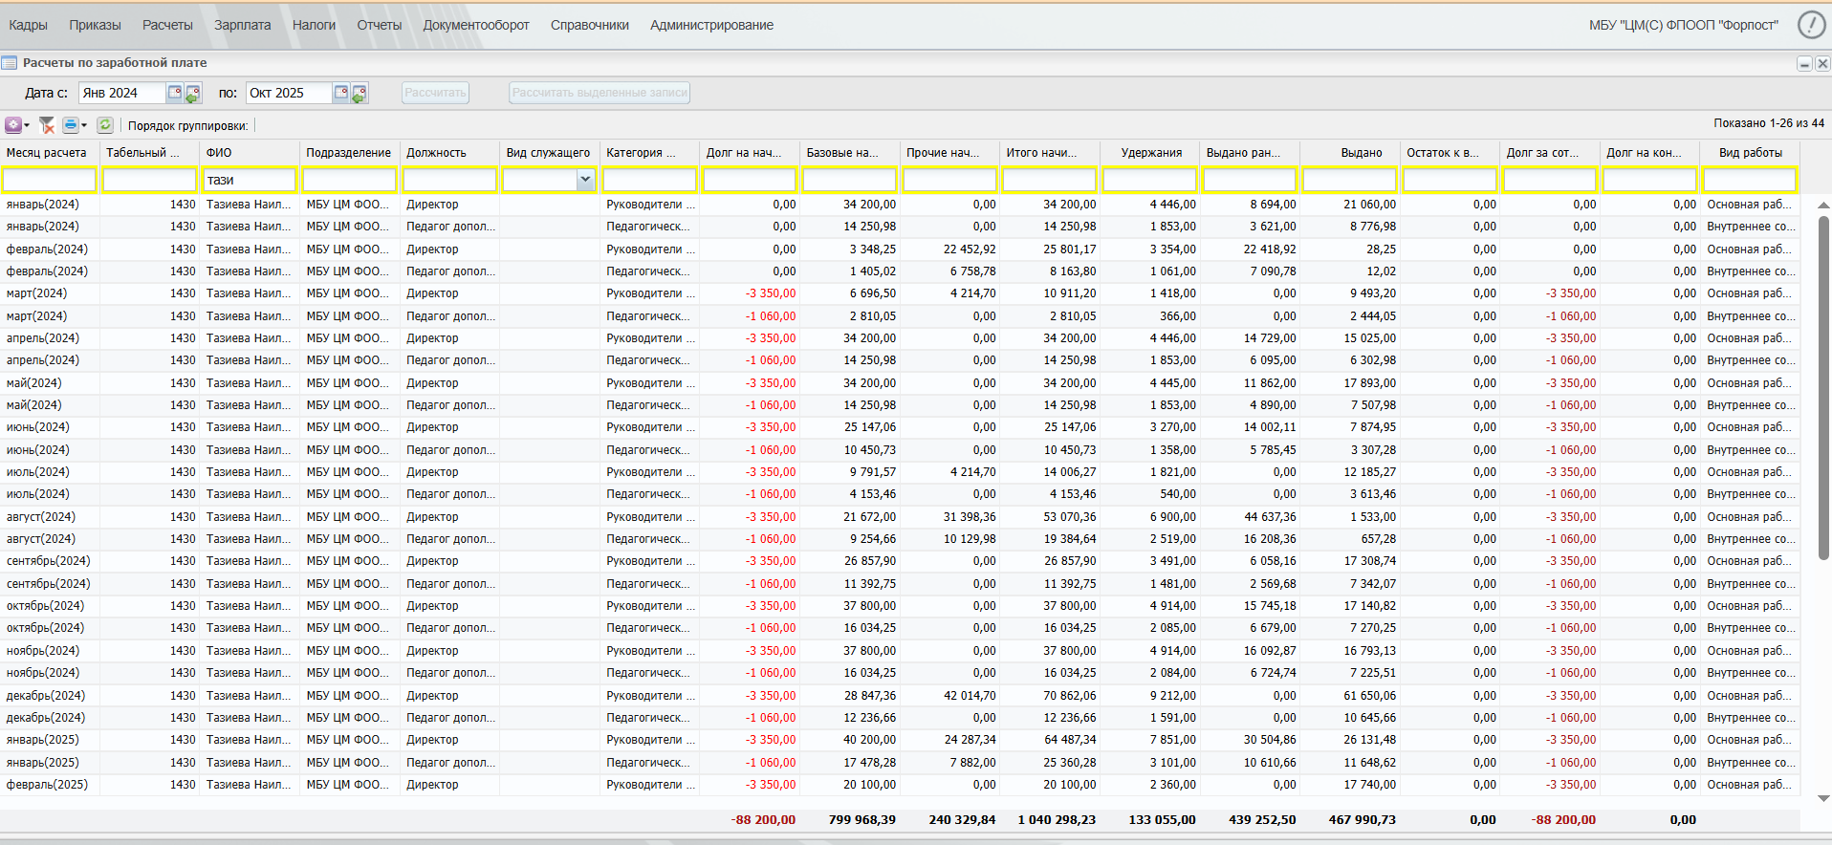Open the calendar picker for the start date
The height and width of the screenshot is (845, 1832).
click(175, 93)
